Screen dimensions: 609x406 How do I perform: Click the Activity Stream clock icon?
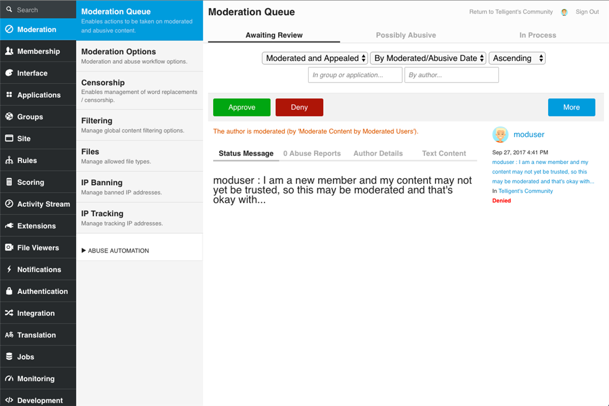pyautogui.click(x=9, y=204)
